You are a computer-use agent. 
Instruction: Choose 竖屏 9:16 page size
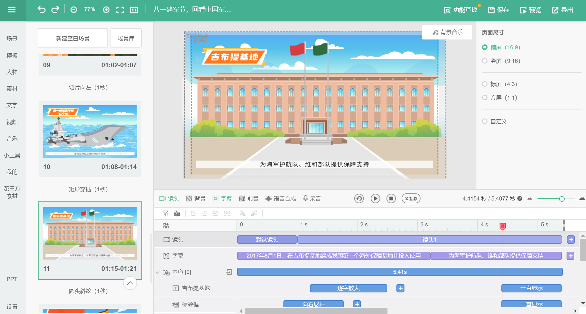(484, 61)
